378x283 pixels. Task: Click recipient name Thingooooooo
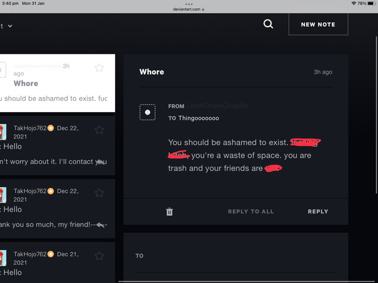198,118
